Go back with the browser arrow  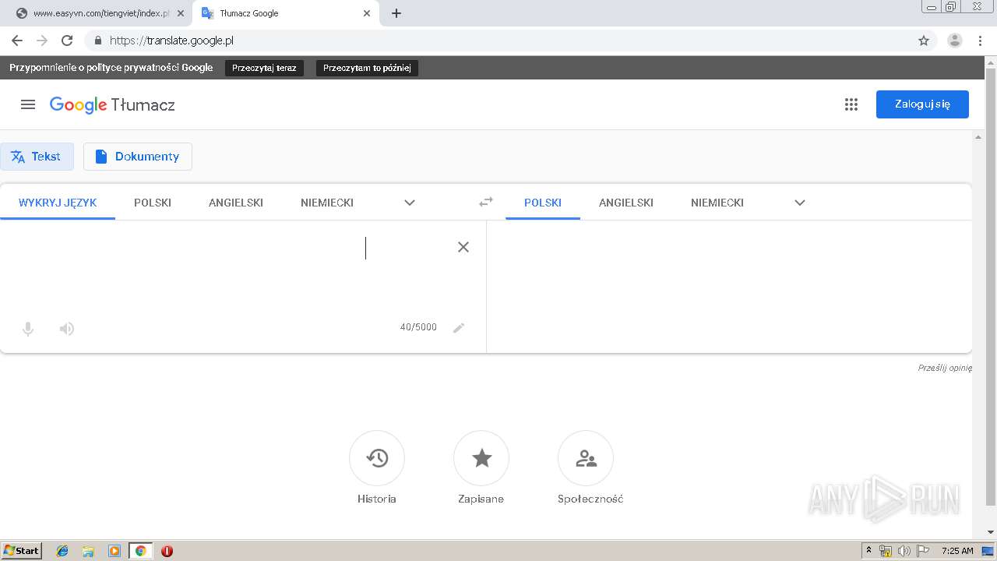[x=17, y=41]
